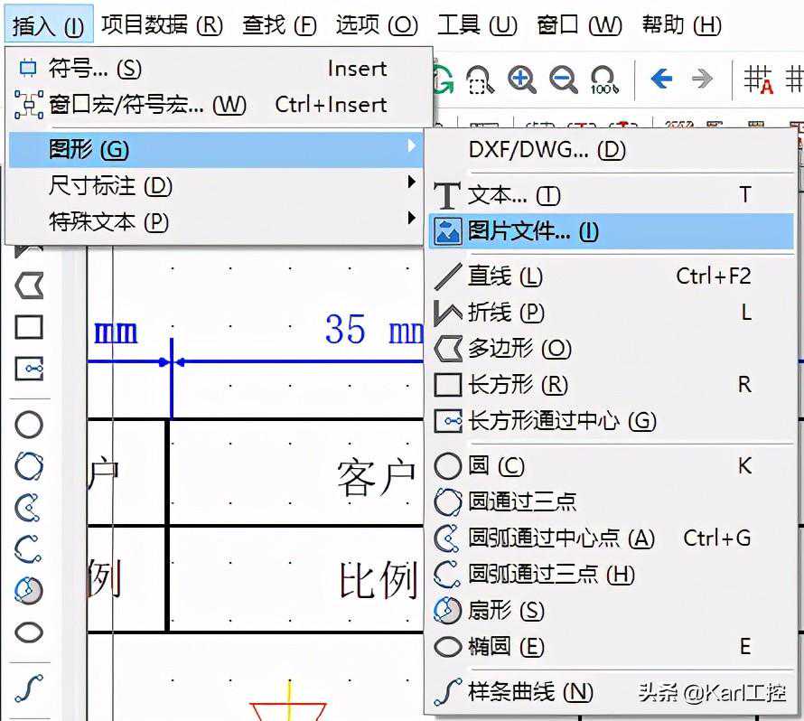Screen dimensions: 804x721
Task: Click the zoom out magnifier icon
Action: click(x=563, y=80)
